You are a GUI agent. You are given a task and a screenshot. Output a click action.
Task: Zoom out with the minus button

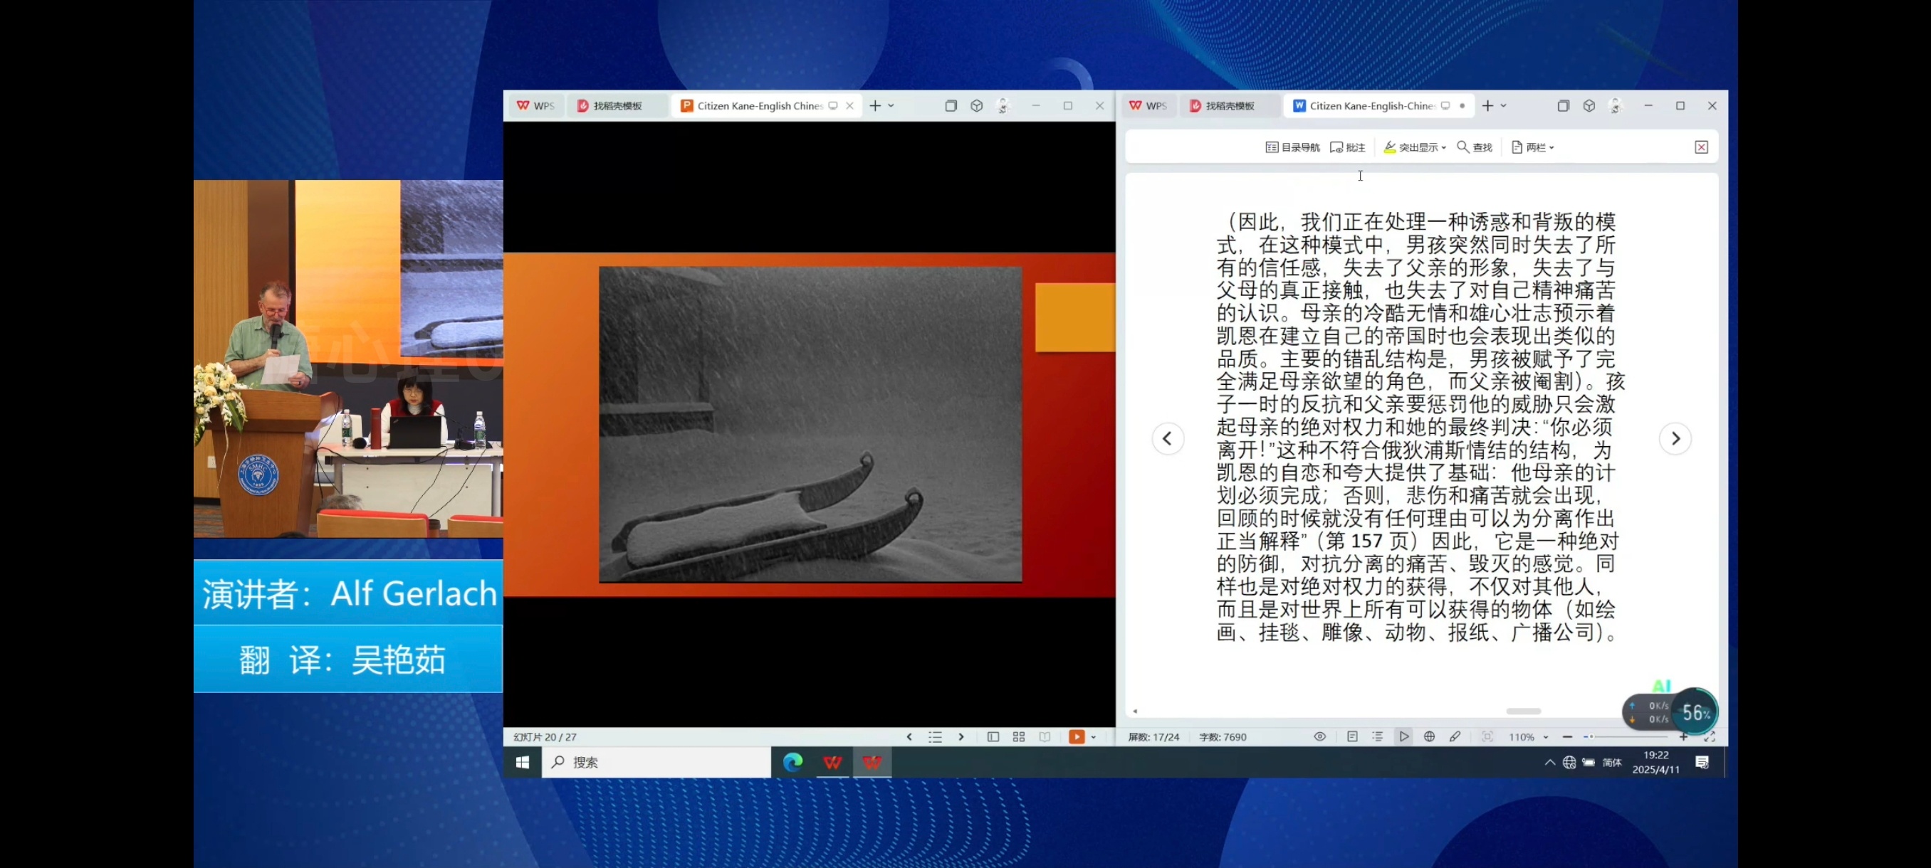tap(1567, 737)
